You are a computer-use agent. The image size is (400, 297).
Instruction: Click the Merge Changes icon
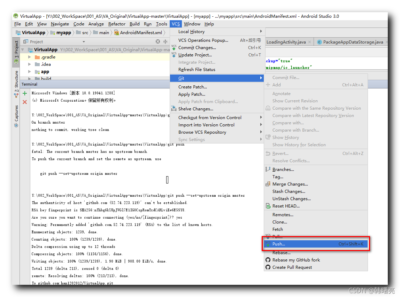268,184
